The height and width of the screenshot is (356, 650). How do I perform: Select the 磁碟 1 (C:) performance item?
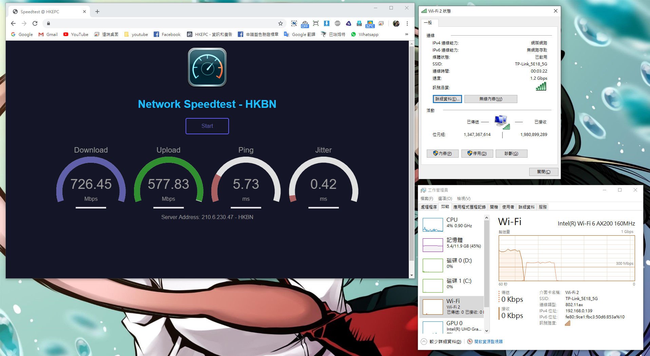click(452, 285)
